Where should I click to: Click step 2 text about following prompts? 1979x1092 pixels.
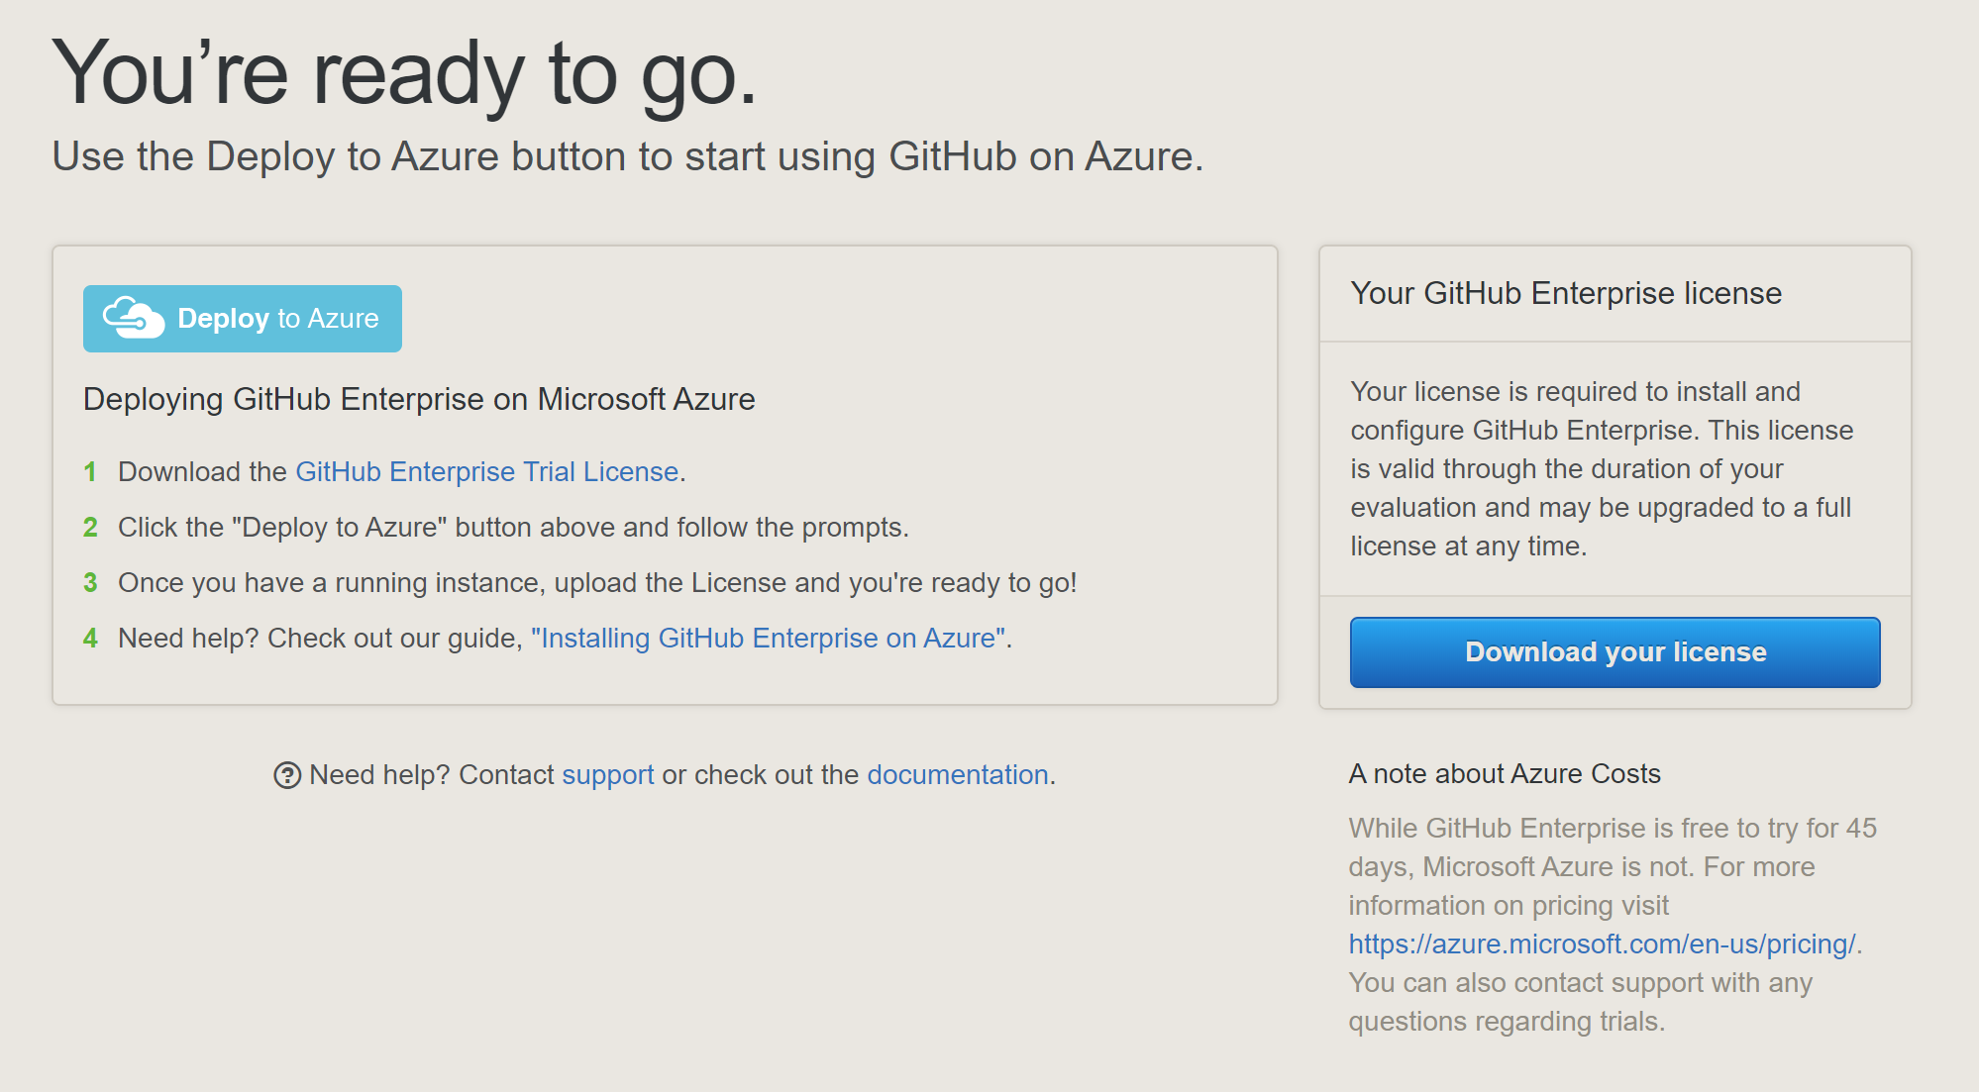(513, 528)
